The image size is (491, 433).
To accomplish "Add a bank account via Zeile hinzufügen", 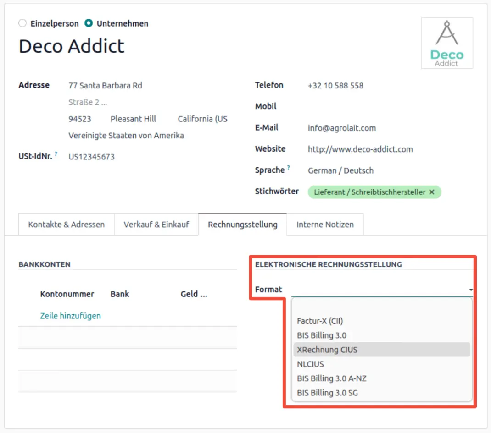I will tap(71, 316).
